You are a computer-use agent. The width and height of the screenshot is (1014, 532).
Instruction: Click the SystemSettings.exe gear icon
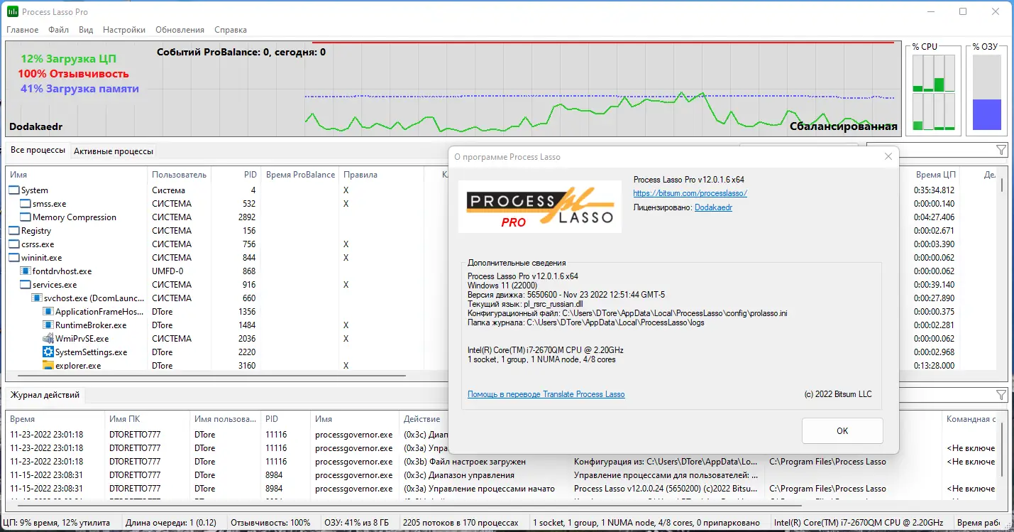48,352
